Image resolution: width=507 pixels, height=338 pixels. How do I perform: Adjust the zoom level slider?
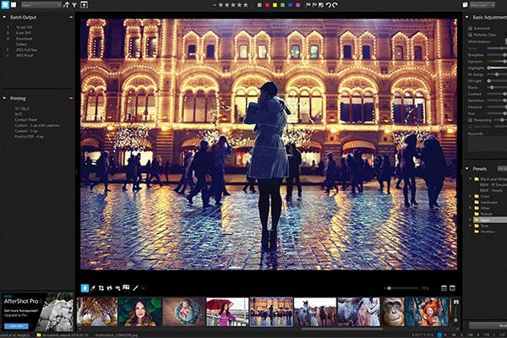pyautogui.click(x=401, y=288)
